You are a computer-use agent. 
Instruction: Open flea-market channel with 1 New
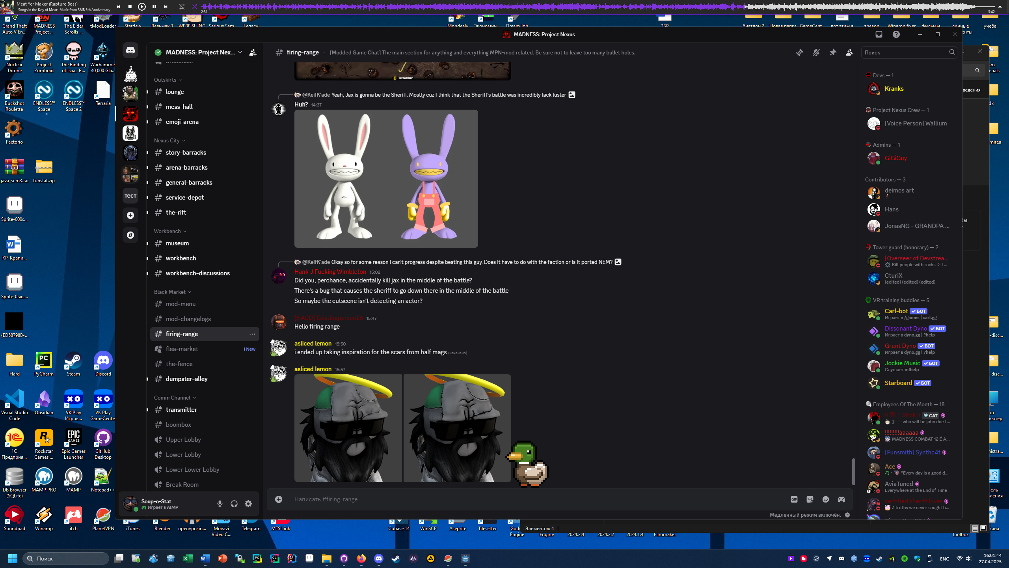click(205, 349)
